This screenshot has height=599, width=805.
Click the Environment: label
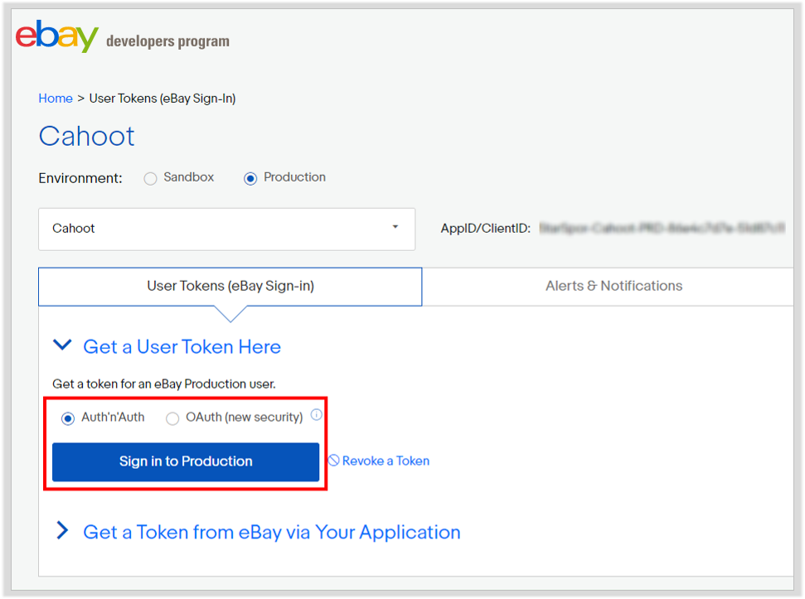(80, 178)
